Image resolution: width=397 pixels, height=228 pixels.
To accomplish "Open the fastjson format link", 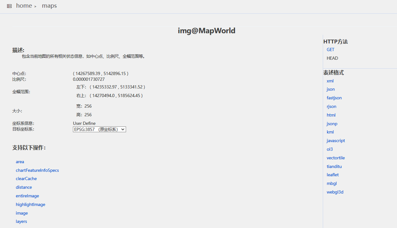I will [334, 98].
